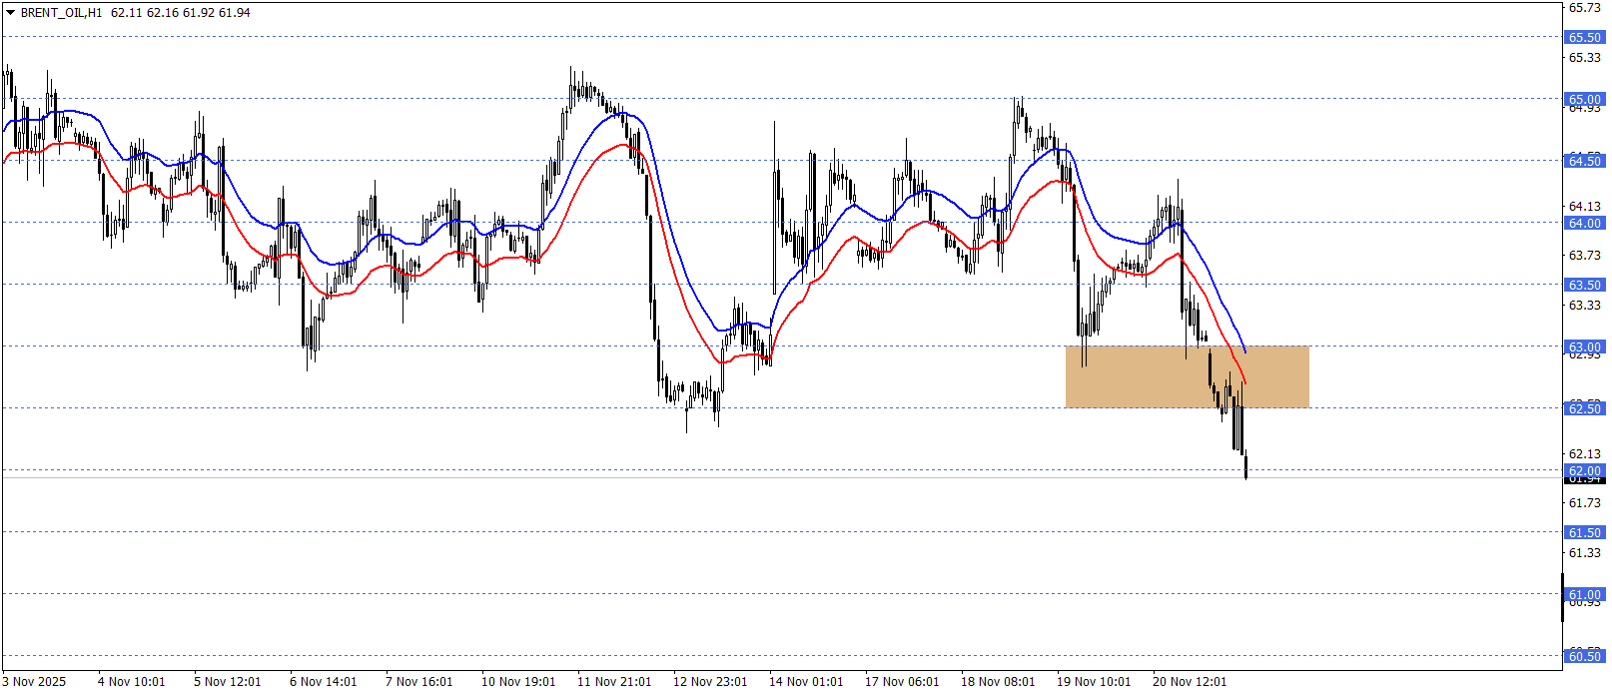Click the 62.13 price scale value
This screenshot has height=694, width=1612.
click(x=1585, y=454)
